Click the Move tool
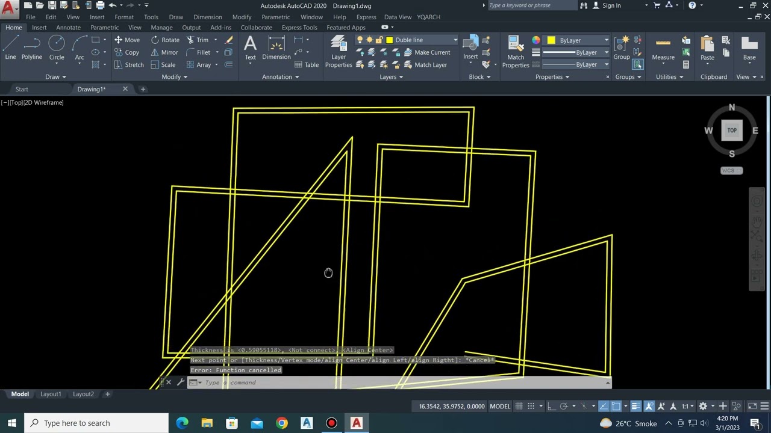The image size is (771, 433). (x=127, y=40)
